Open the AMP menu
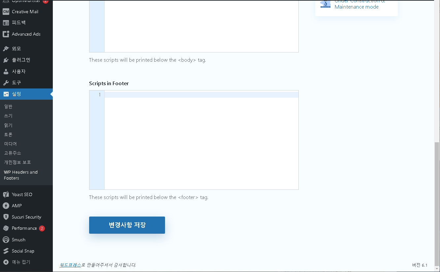The width and height of the screenshot is (440, 272). tap(26, 206)
